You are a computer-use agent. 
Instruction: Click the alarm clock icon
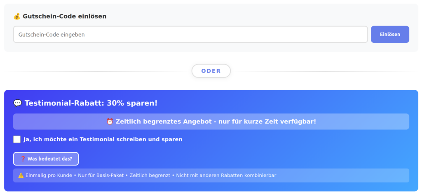(x=110, y=122)
